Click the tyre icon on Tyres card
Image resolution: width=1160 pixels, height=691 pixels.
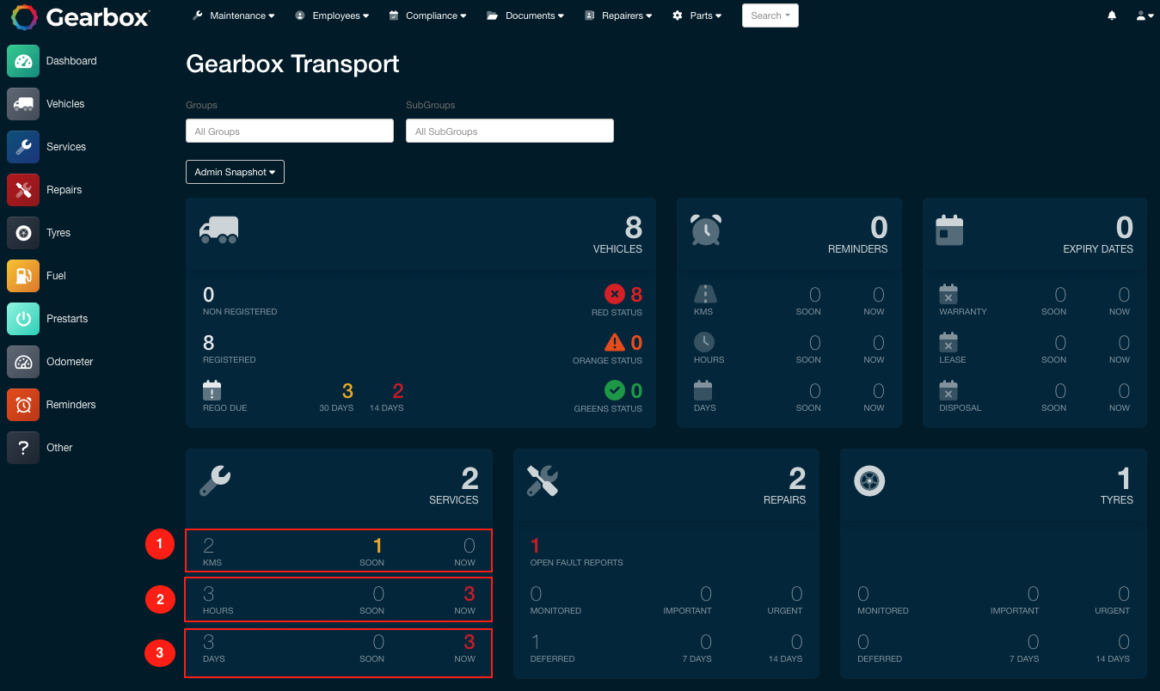point(869,480)
